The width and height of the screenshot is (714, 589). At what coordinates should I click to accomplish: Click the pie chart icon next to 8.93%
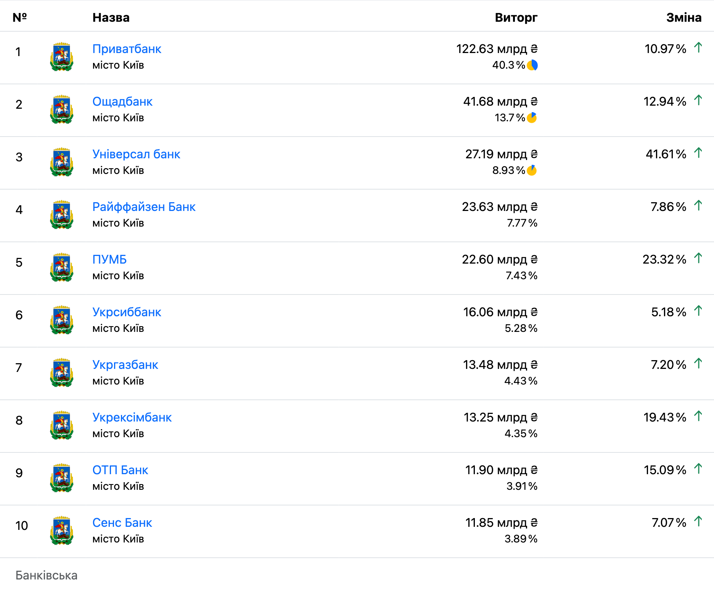click(x=532, y=171)
